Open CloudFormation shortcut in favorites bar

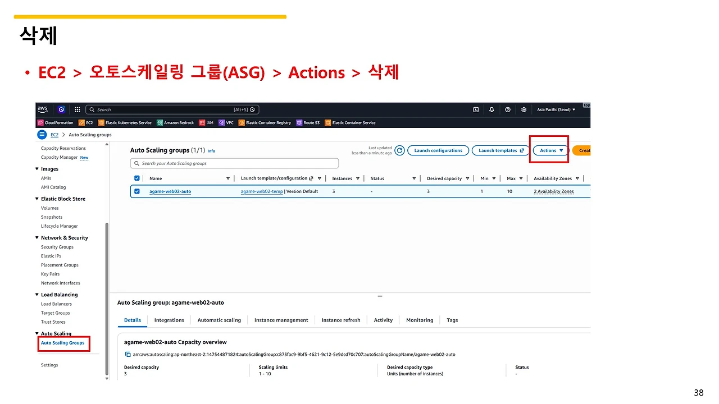click(x=56, y=123)
